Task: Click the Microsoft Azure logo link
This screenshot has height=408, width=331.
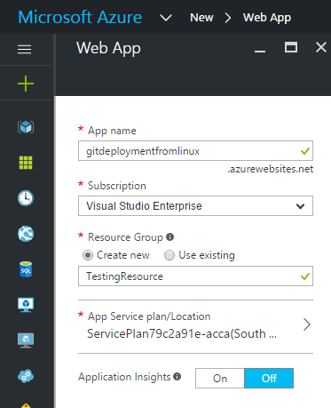Action: pos(80,17)
